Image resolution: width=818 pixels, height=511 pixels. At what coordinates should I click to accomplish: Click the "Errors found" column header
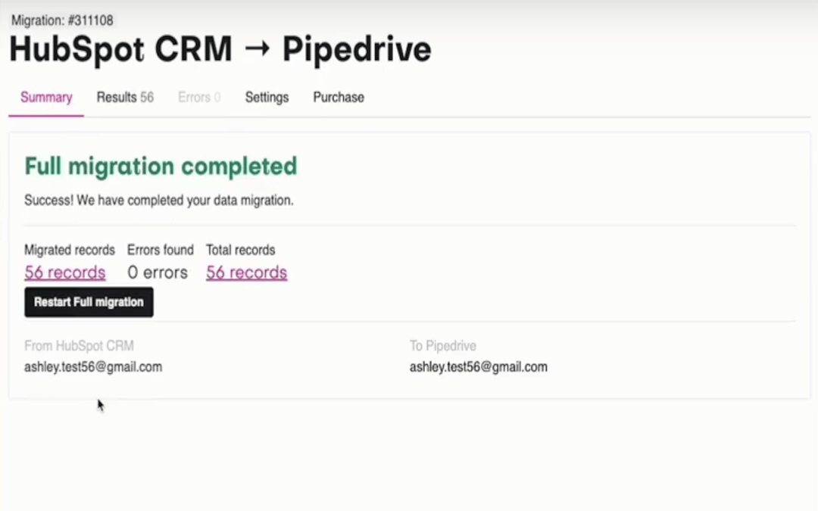tap(161, 250)
